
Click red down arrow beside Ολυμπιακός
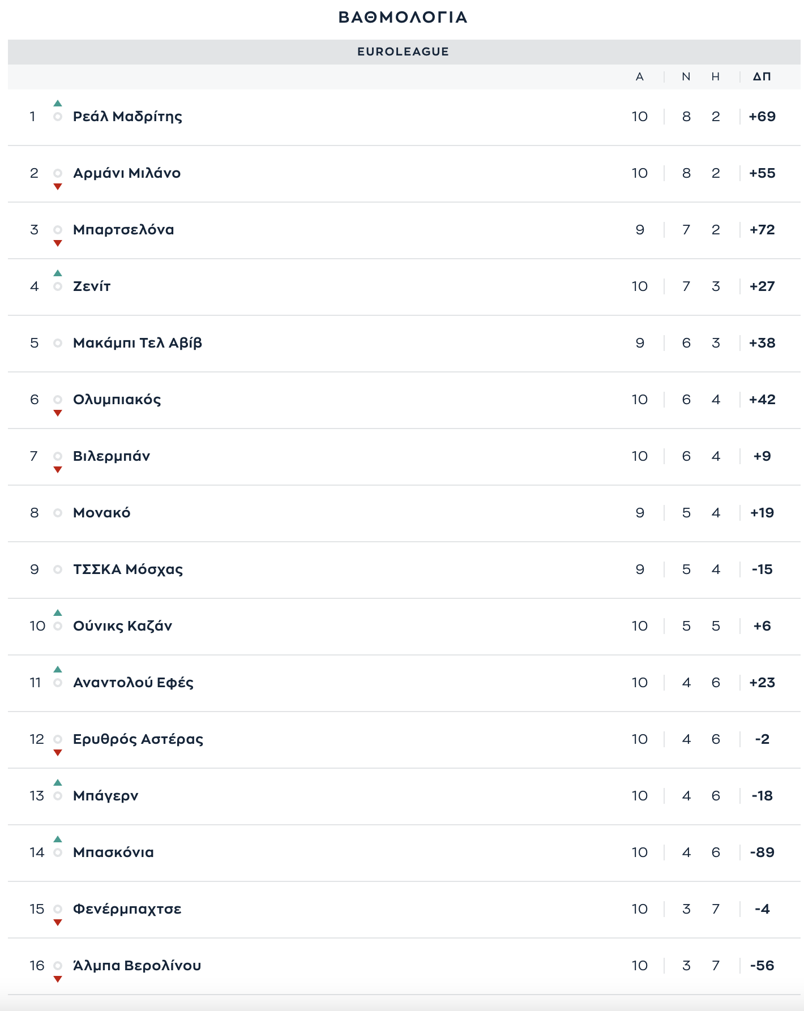[57, 413]
